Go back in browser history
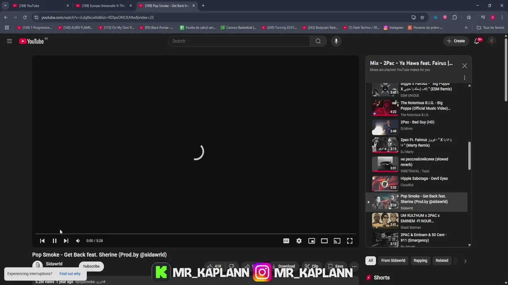Screen dimensions: 508x285 [x=6, y=17]
